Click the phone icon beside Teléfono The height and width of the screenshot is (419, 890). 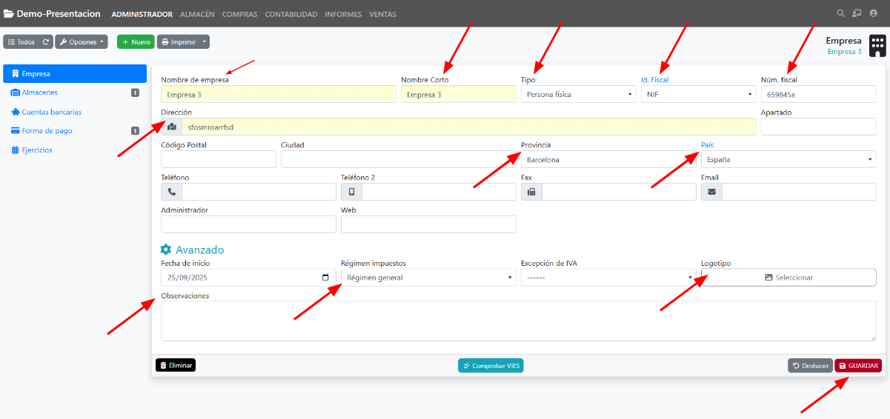[x=172, y=192]
